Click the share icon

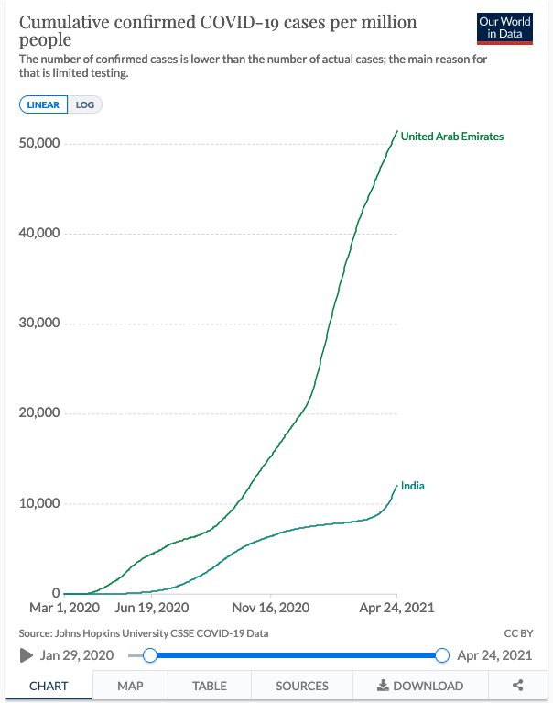[517, 686]
